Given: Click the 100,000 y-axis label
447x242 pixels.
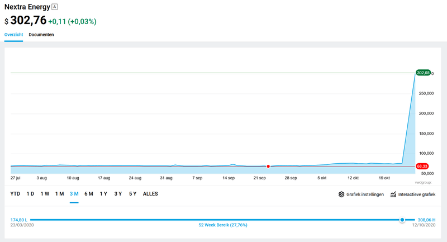Looking at the screenshot, I should click(x=426, y=153).
